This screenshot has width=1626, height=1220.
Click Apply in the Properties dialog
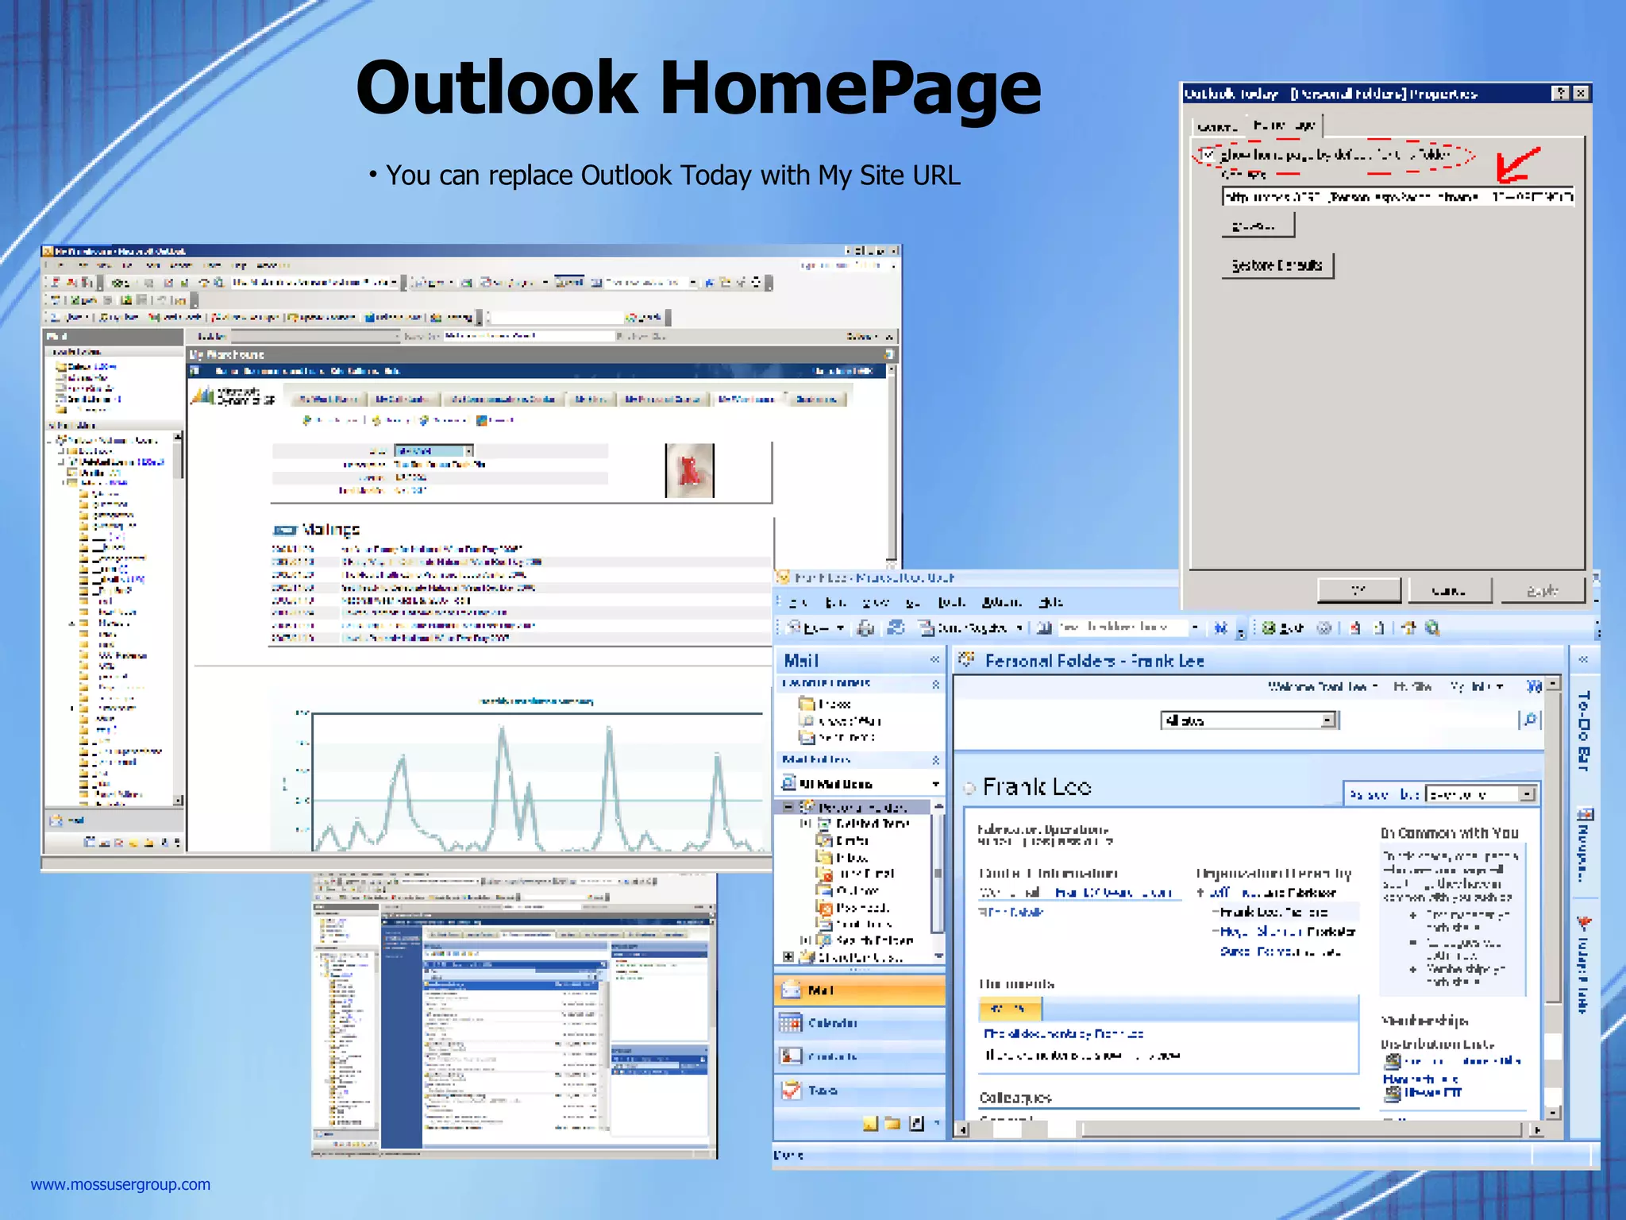coord(1542,590)
